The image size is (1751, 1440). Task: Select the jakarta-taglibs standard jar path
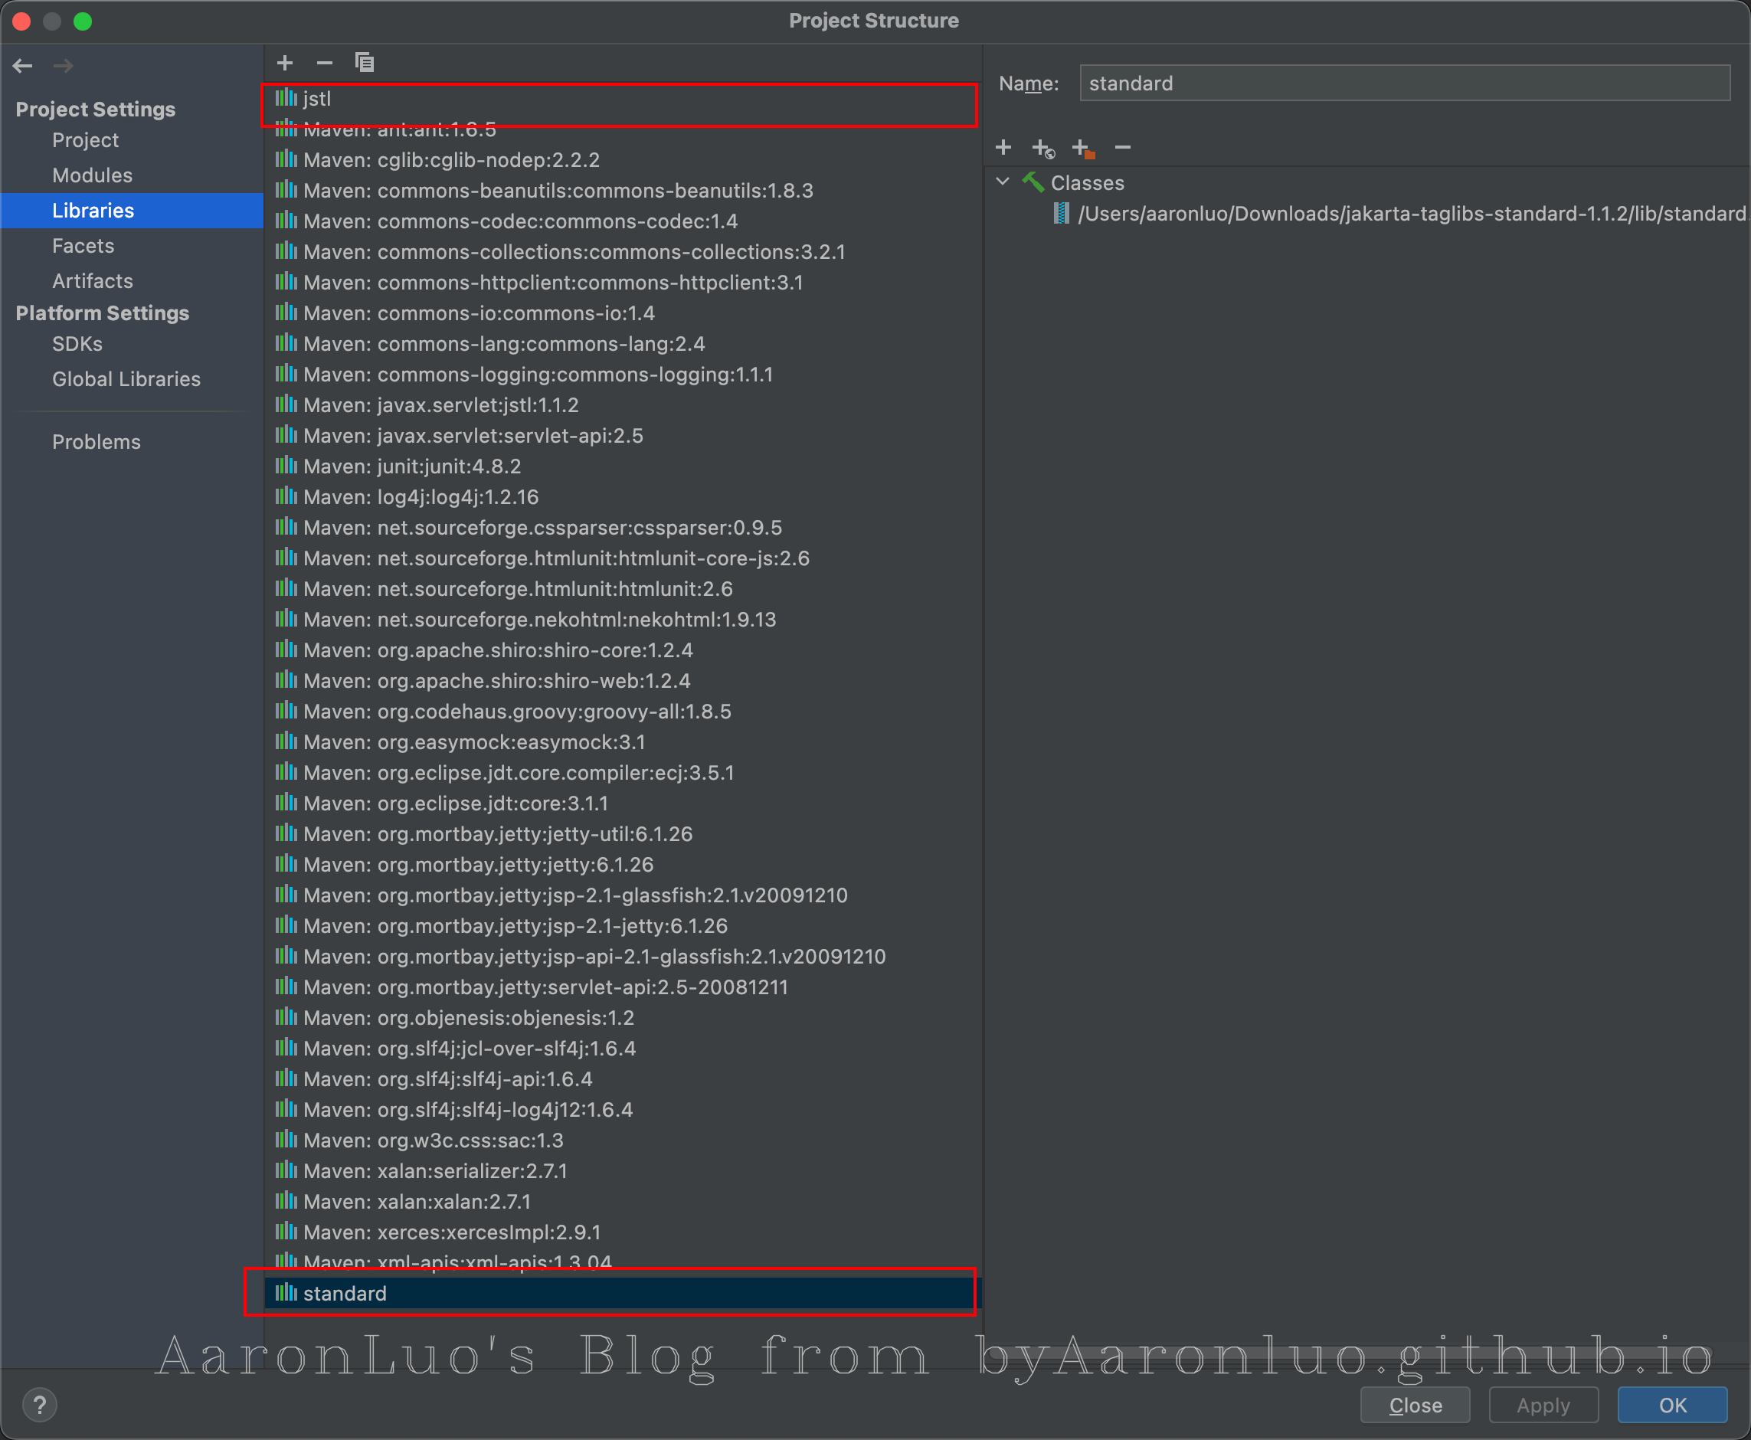[1410, 214]
